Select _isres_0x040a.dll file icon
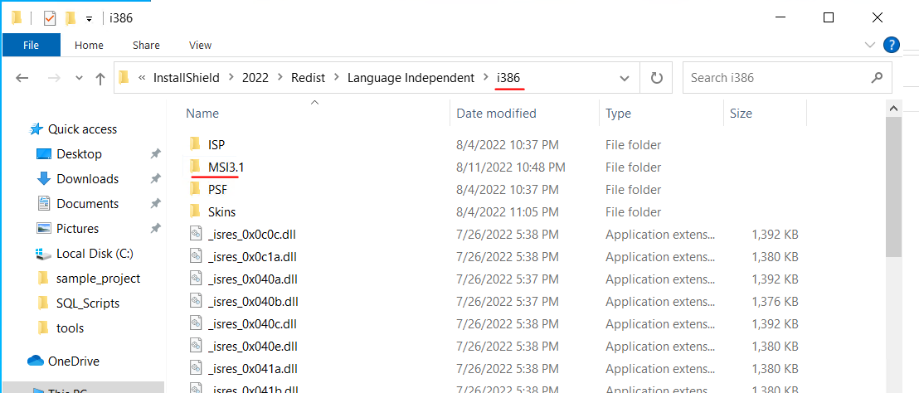This screenshot has width=919, height=393. tap(196, 279)
